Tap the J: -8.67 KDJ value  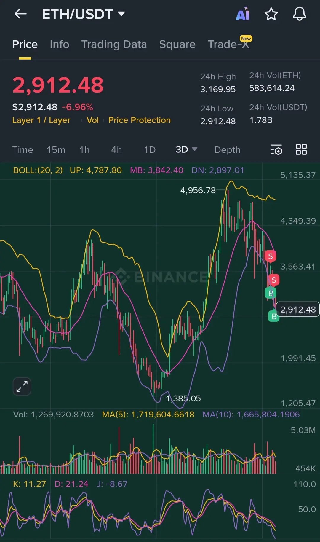pyautogui.click(x=112, y=484)
